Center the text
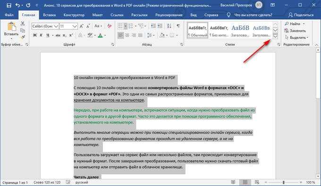This screenshot has height=186, width=321. point(127,35)
